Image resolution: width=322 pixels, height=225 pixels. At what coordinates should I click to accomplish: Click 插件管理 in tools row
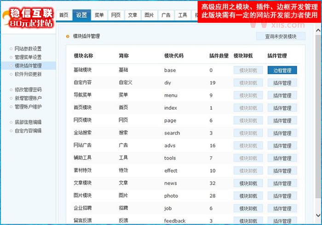tap(282, 158)
